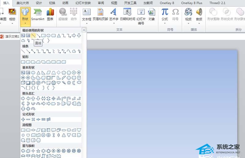Viewport: 245px width, 158px height.
Task: Open the 艺术字 WordArt gallery
Action: 114,16
